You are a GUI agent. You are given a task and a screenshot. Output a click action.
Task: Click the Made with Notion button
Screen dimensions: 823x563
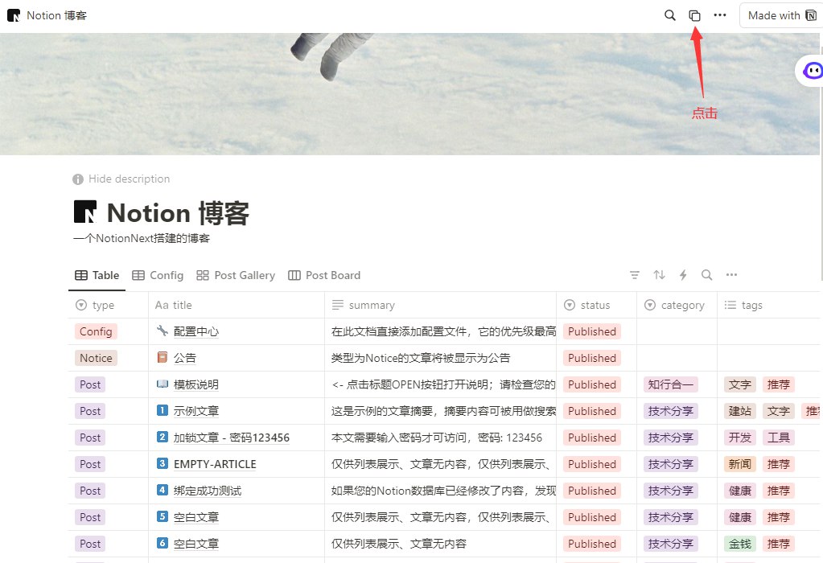point(781,16)
